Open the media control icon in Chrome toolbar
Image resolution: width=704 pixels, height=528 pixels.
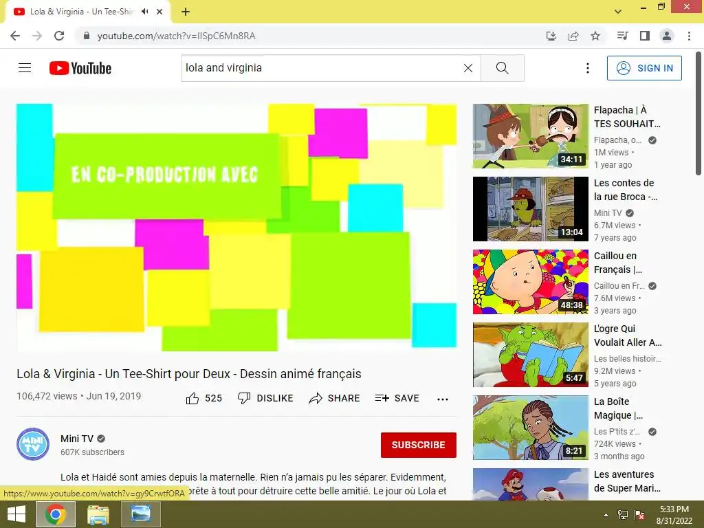pyautogui.click(x=622, y=36)
